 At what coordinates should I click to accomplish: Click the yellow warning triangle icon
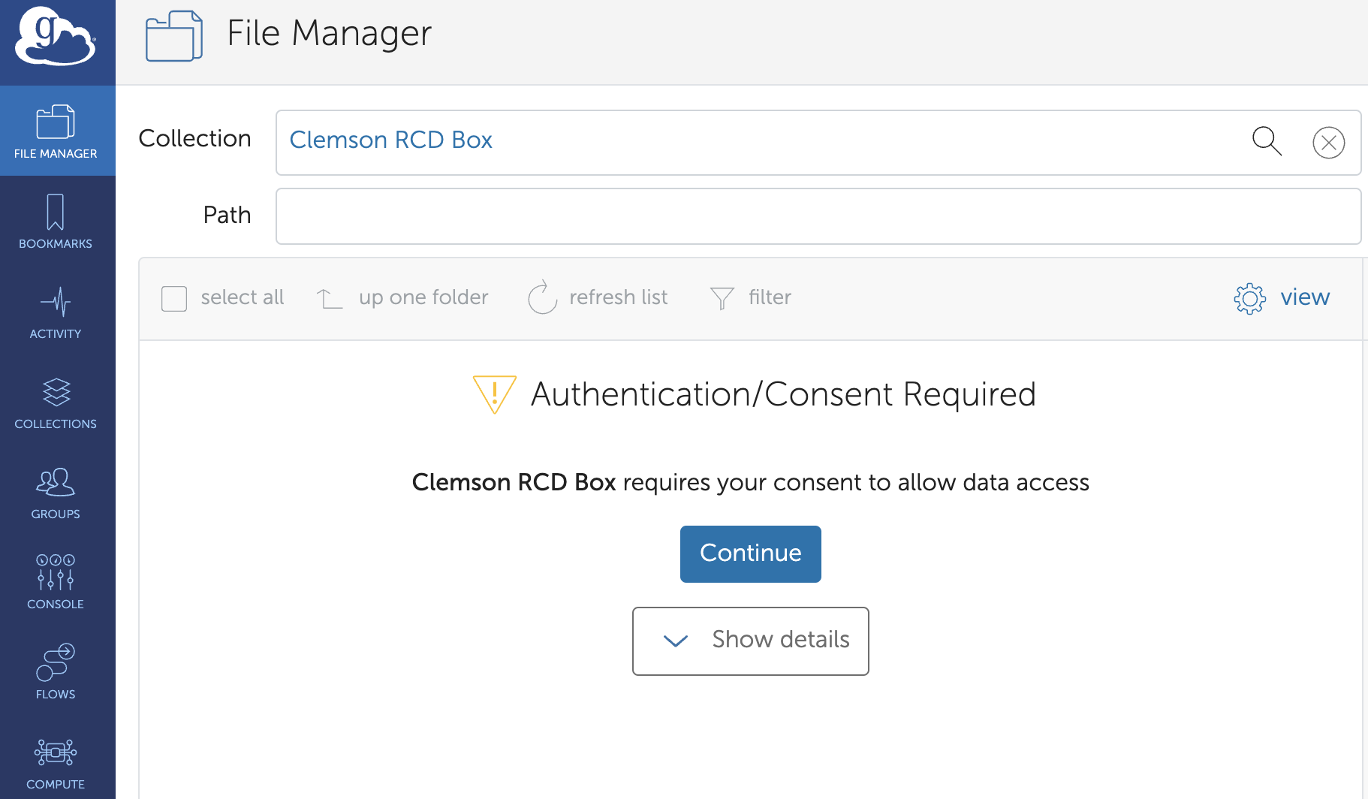click(494, 394)
